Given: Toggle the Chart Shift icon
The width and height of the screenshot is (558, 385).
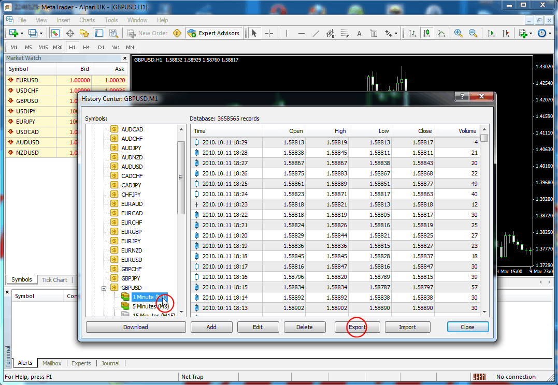Looking at the screenshot, I should point(506,33).
